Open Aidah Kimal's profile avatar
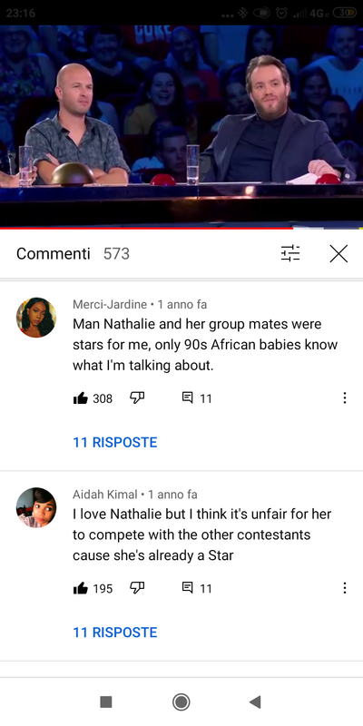The height and width of the screenshot is (726, 363). [36, 507]
